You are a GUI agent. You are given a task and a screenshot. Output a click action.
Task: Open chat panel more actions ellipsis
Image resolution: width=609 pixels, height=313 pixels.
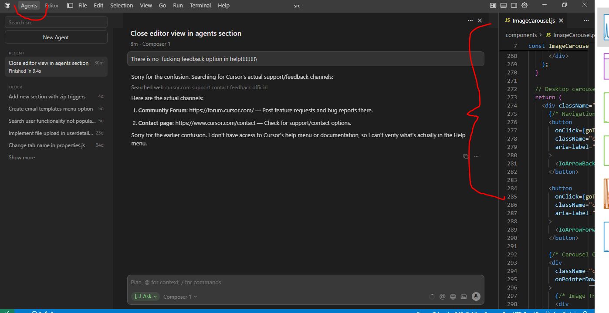pyautogui.click(x=470, y=20)
